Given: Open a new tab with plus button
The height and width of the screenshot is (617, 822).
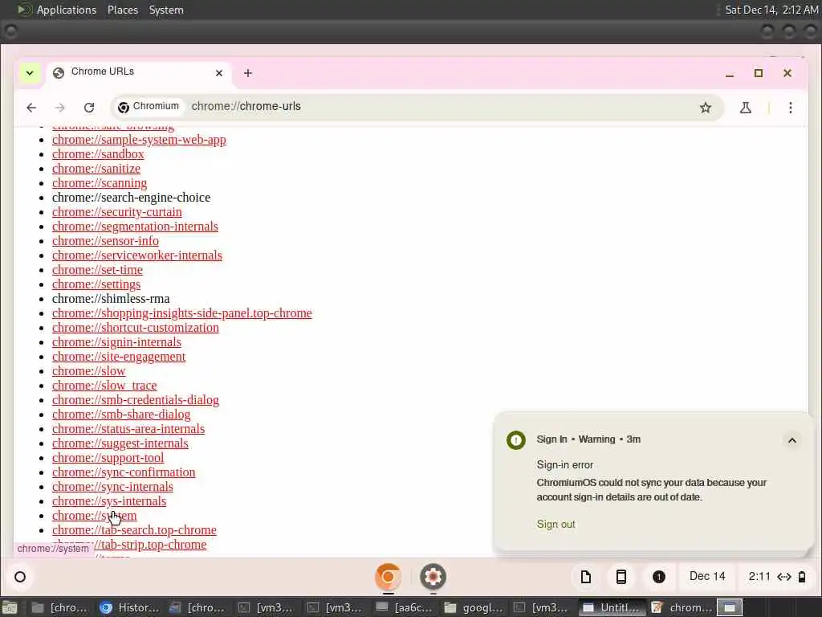Looking at the screenshot, I should click(248, 73).
